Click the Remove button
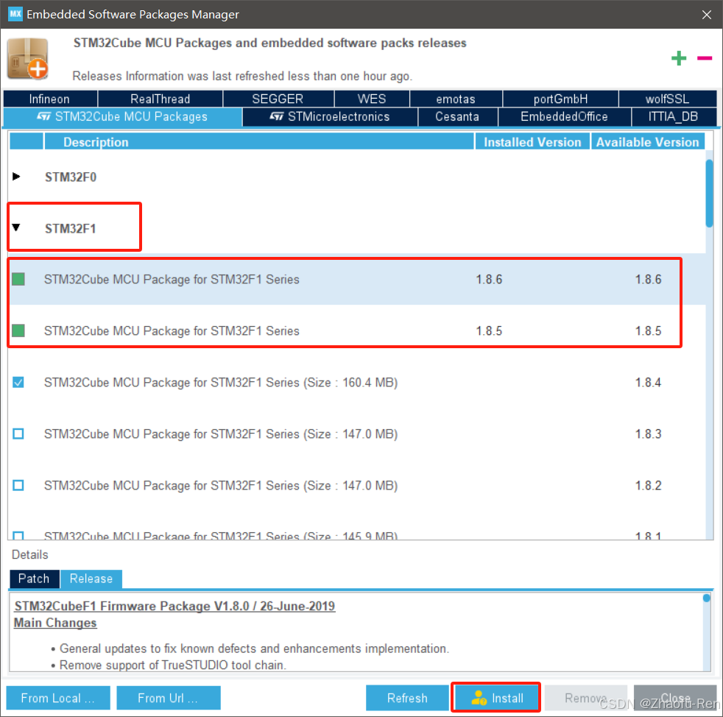 click(585, 698)
